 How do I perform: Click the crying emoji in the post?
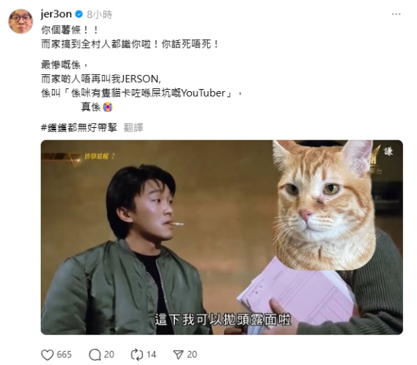(108, 107)
